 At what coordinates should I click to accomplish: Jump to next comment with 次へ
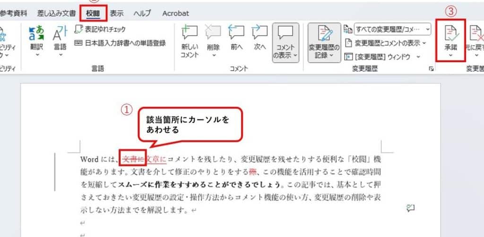click(260, 34)
